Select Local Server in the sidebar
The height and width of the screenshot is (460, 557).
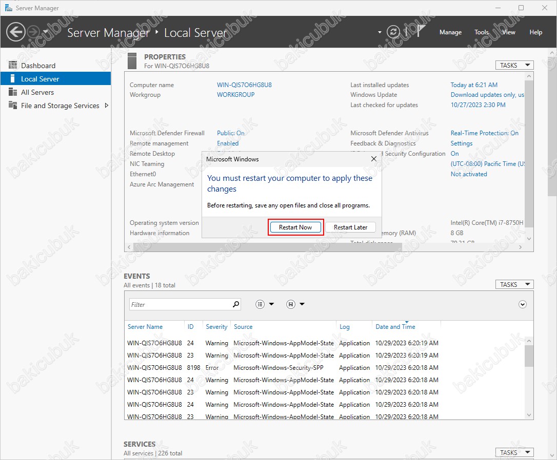point(56,79)
